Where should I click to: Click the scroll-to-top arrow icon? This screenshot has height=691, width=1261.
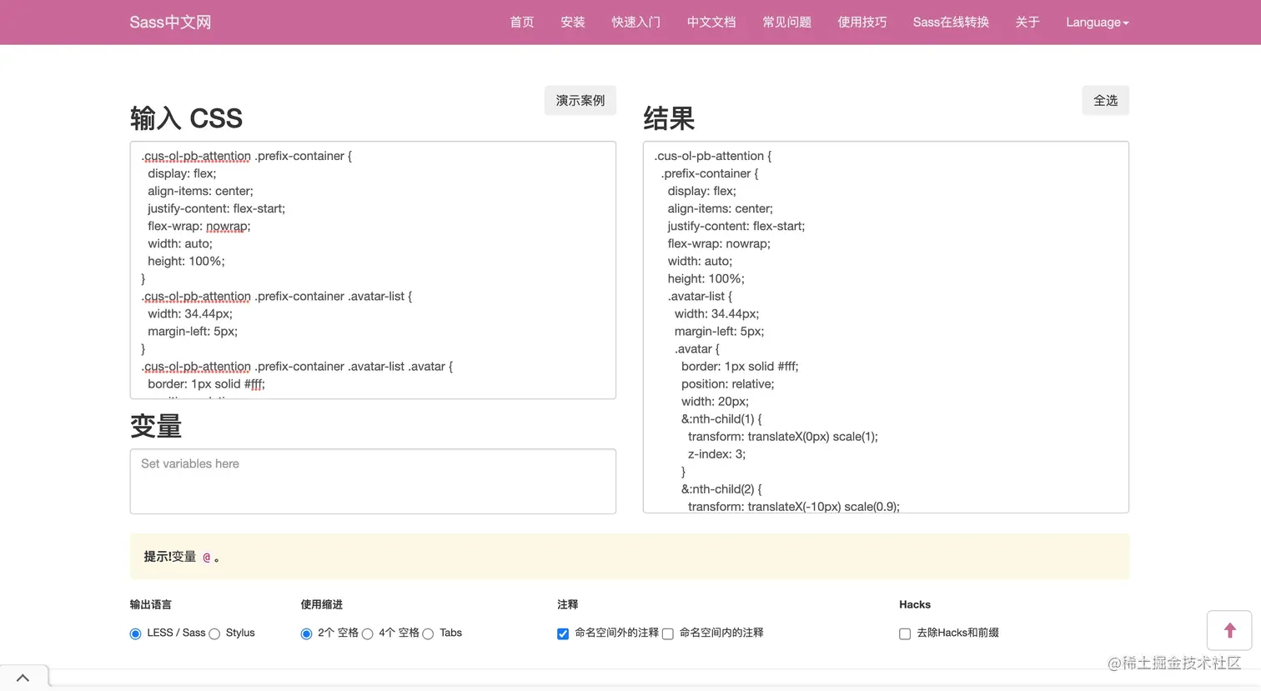(1229, 630)
